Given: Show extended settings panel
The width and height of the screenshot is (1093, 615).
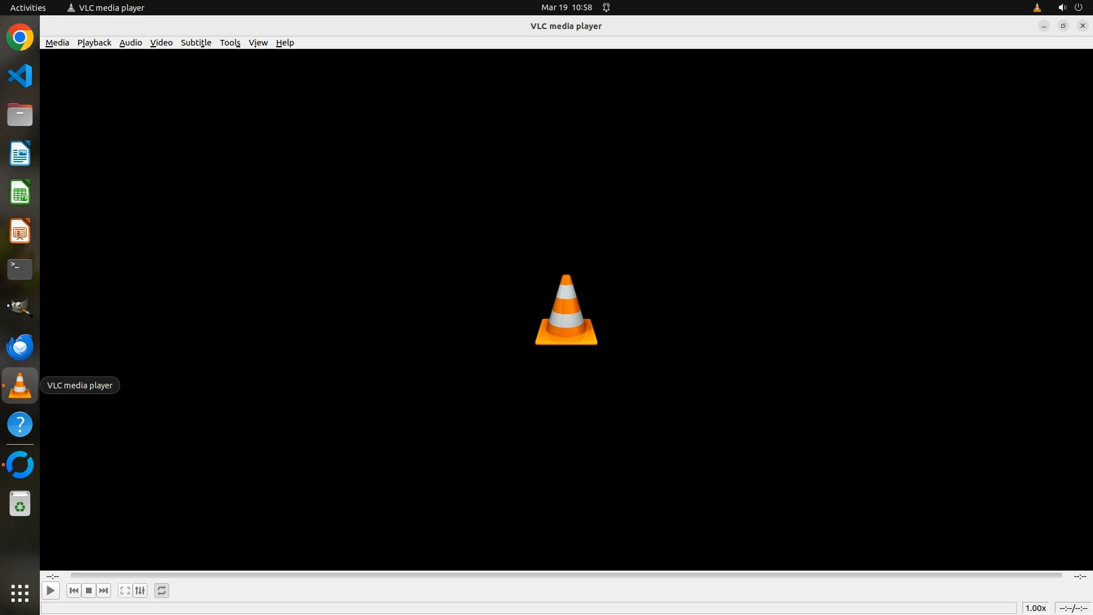Looking at the screenshot, I should [140, 591].
